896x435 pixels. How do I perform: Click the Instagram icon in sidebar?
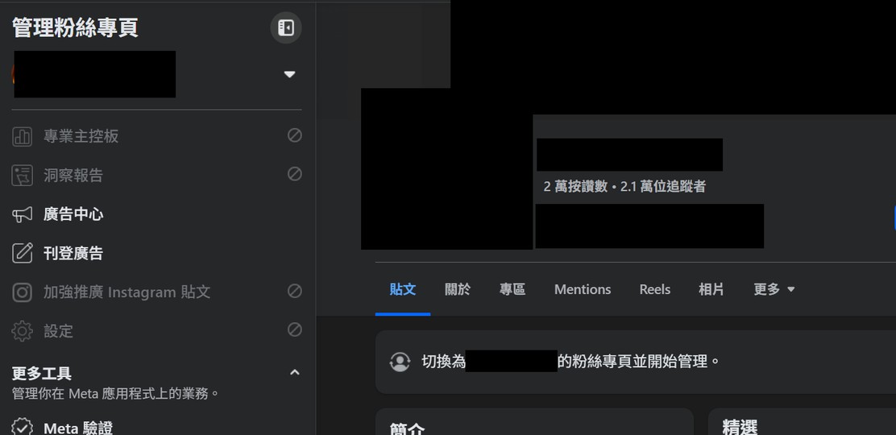click(23, 292)
